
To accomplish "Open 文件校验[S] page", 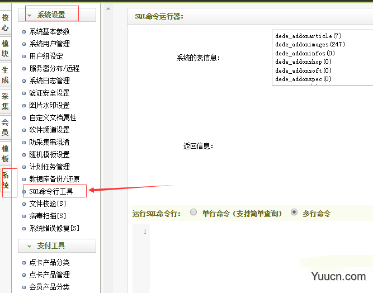I will tap(48, 204).
